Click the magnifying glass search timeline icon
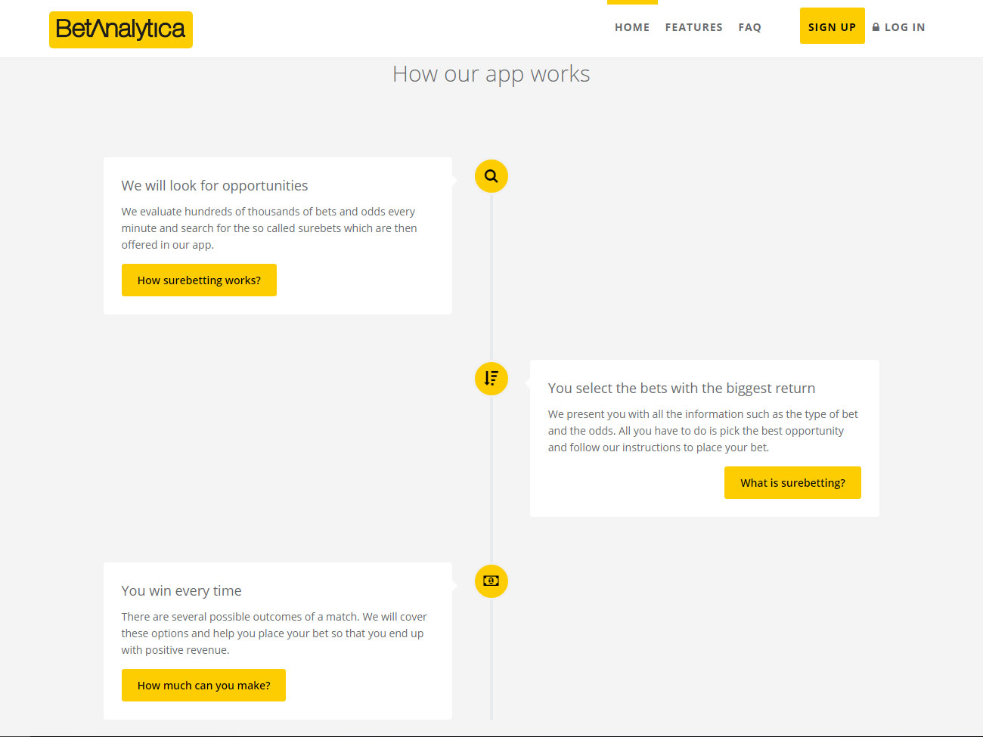Image resolution: width=983 pixels, height=737 pixels. click(491, 176)
